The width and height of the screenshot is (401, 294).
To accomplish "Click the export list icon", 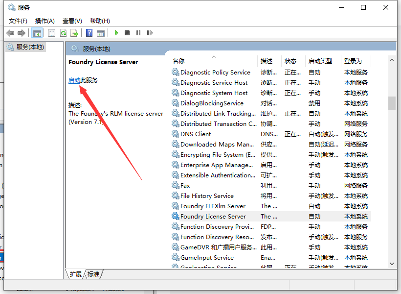I will click(75, 33).
